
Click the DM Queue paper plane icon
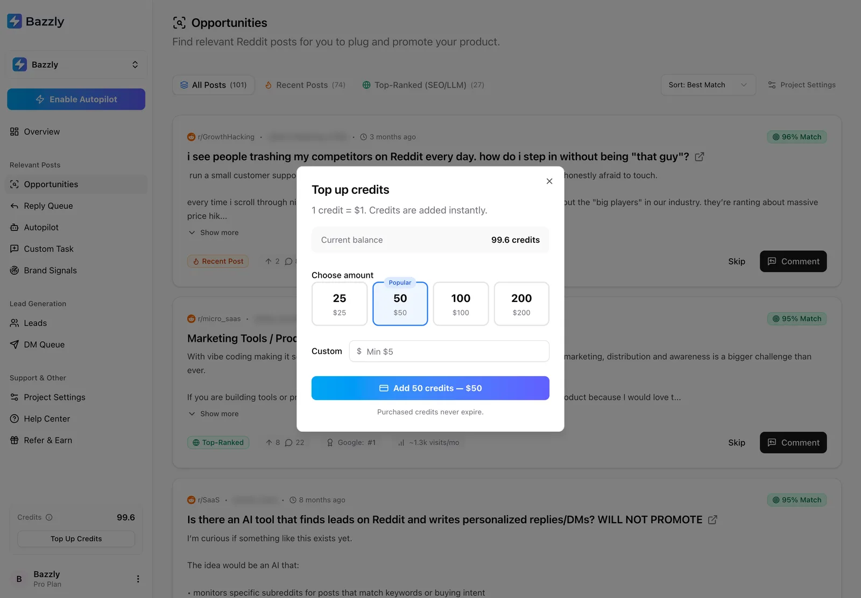pos(15,345)
